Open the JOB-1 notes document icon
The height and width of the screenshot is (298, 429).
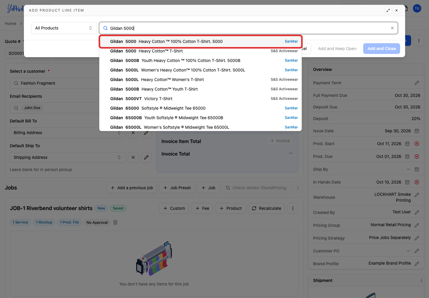coord(115,222)
